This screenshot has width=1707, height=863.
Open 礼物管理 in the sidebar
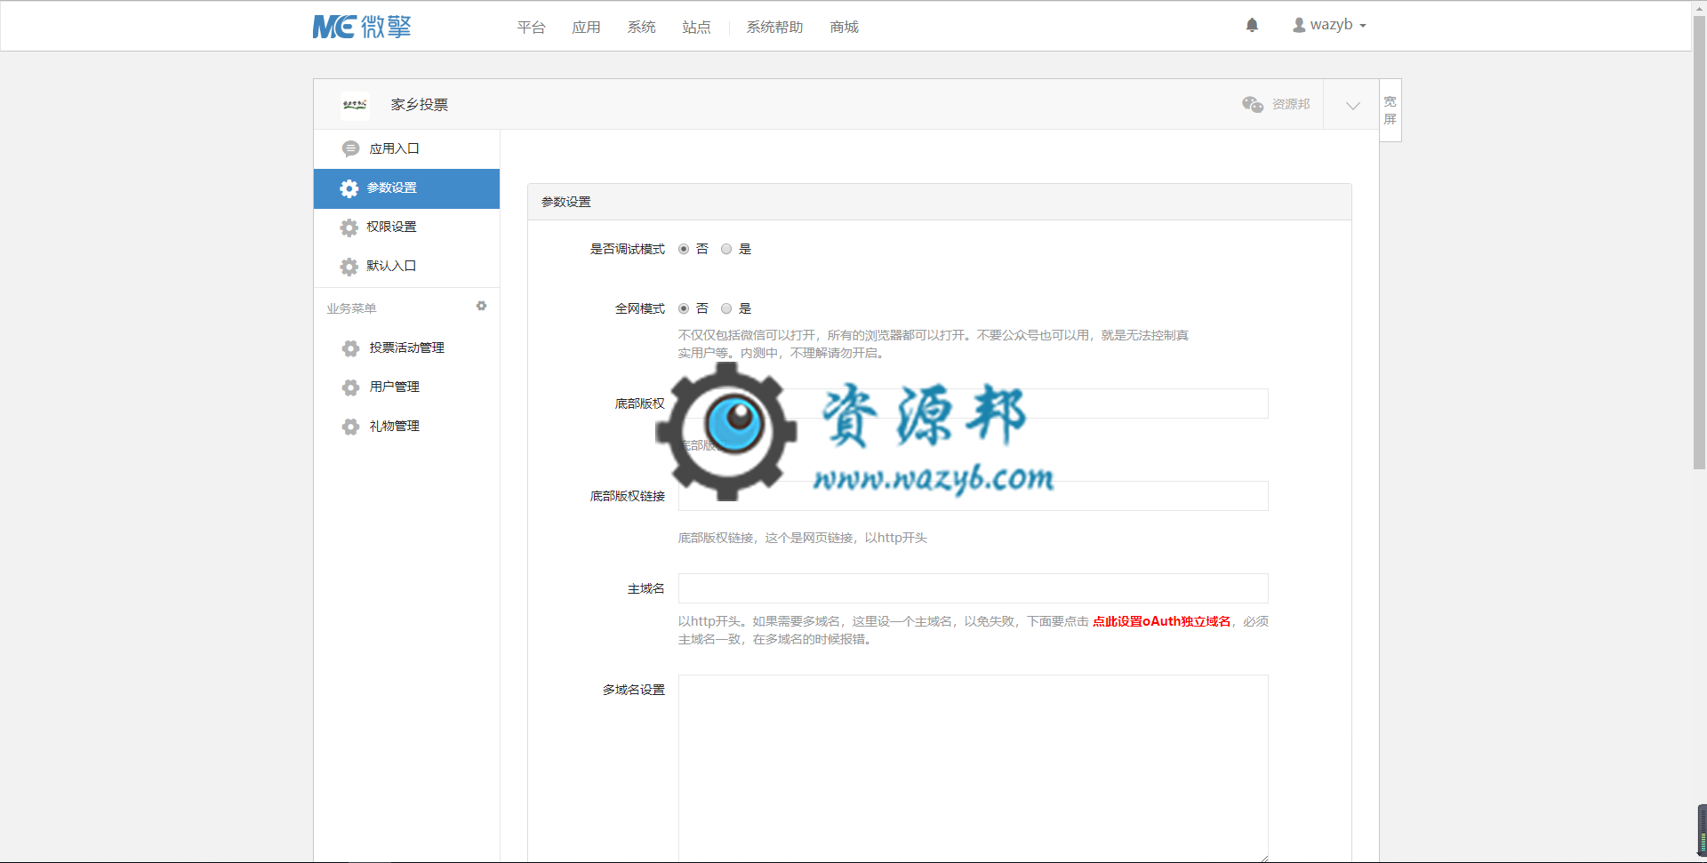point(406,427)
